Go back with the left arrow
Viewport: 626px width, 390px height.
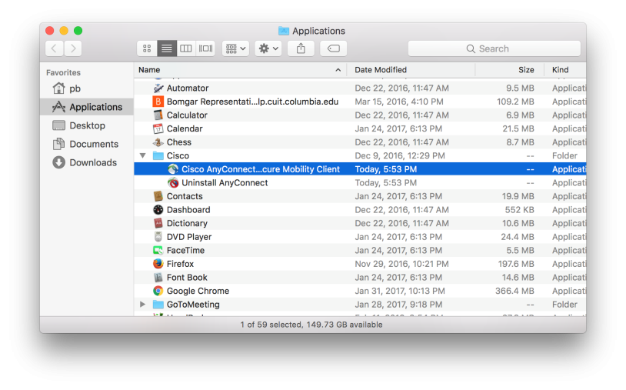pos(55,48)
